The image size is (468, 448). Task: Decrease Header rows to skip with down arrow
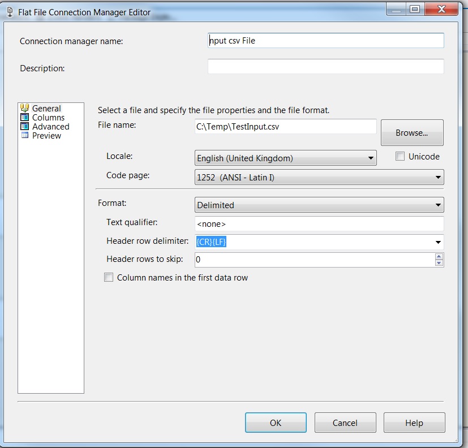[x=439, y=263]
